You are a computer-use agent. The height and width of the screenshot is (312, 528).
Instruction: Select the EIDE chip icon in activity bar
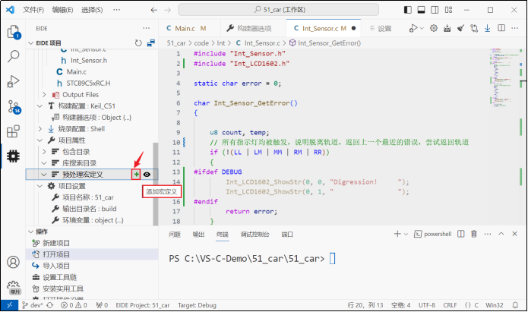(x=14, y=156)
